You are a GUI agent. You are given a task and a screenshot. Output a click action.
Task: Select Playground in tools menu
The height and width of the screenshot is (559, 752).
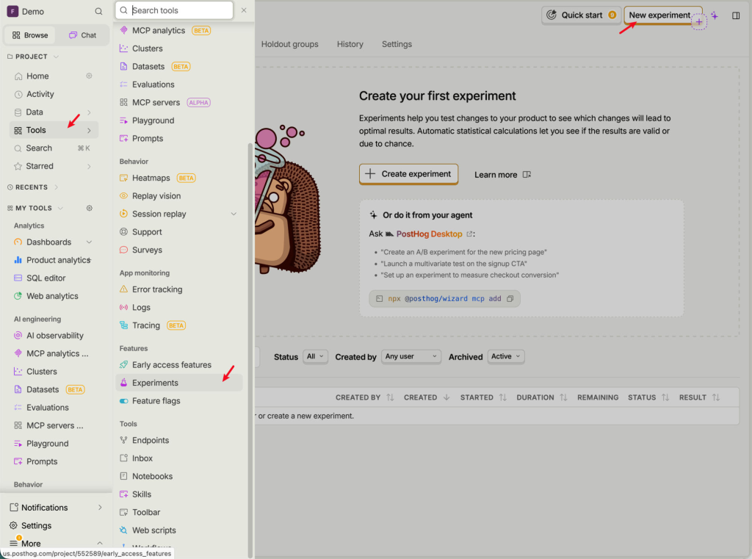point(179,120)
